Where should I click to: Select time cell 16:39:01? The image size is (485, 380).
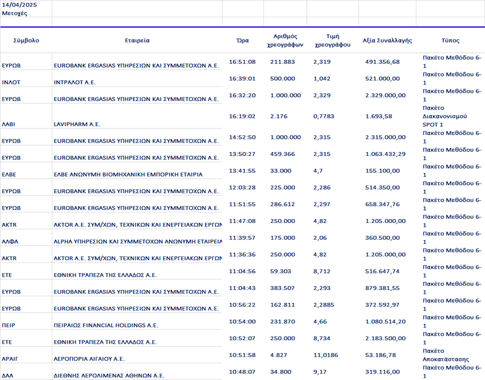click(242, 79)
